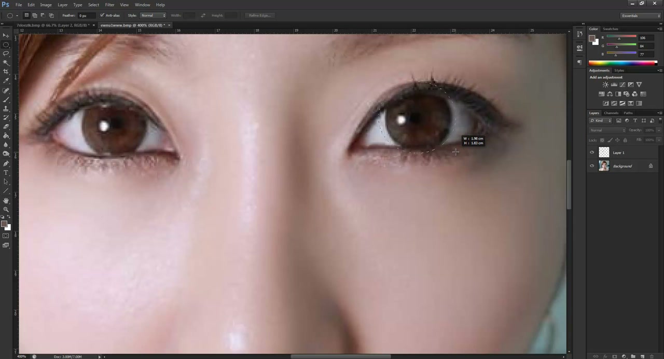Change the screen mode

(x=6, y=245)
